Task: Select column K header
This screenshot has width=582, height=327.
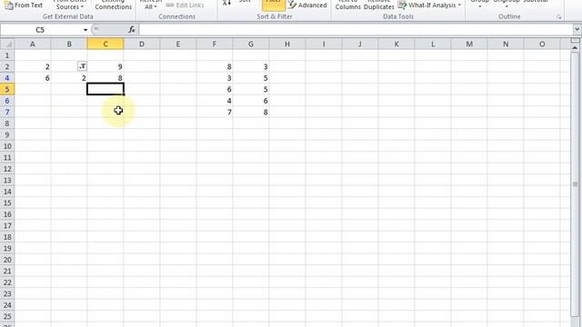Action: coord(396,45)
